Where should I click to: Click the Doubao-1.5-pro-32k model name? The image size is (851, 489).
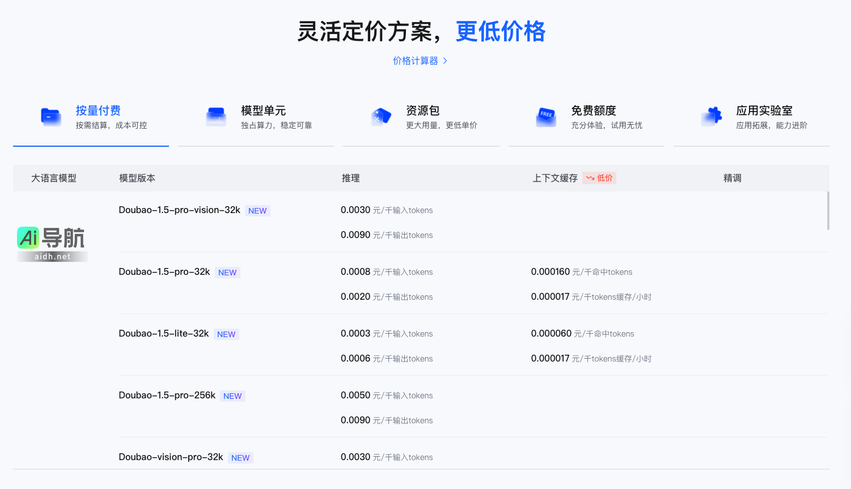pyautogui.click(x=164, y=272)
